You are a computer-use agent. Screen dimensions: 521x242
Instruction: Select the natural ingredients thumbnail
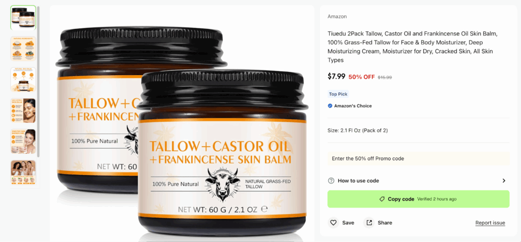(x=23, y=49)
